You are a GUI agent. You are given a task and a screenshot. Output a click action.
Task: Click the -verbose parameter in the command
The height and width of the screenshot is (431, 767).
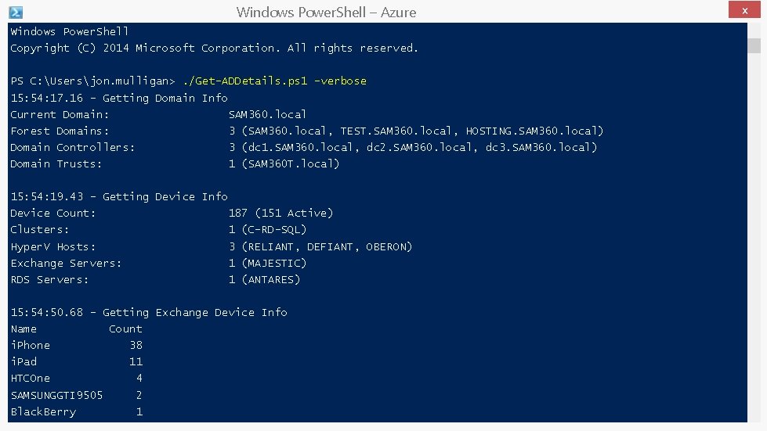click(340, 81)
